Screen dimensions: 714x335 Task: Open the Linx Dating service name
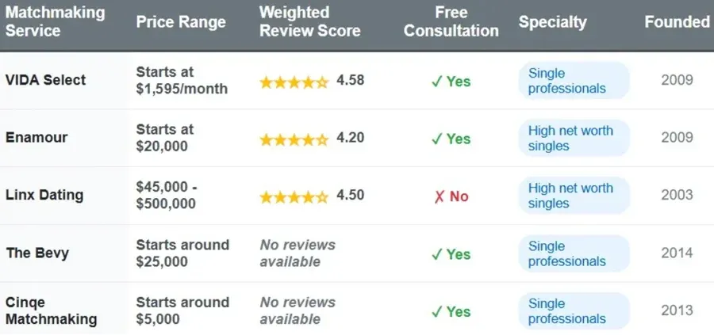point(44,195)
